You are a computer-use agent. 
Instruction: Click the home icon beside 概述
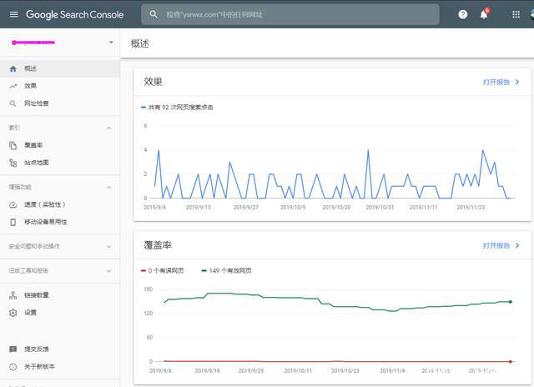click(x=13, y=68)
